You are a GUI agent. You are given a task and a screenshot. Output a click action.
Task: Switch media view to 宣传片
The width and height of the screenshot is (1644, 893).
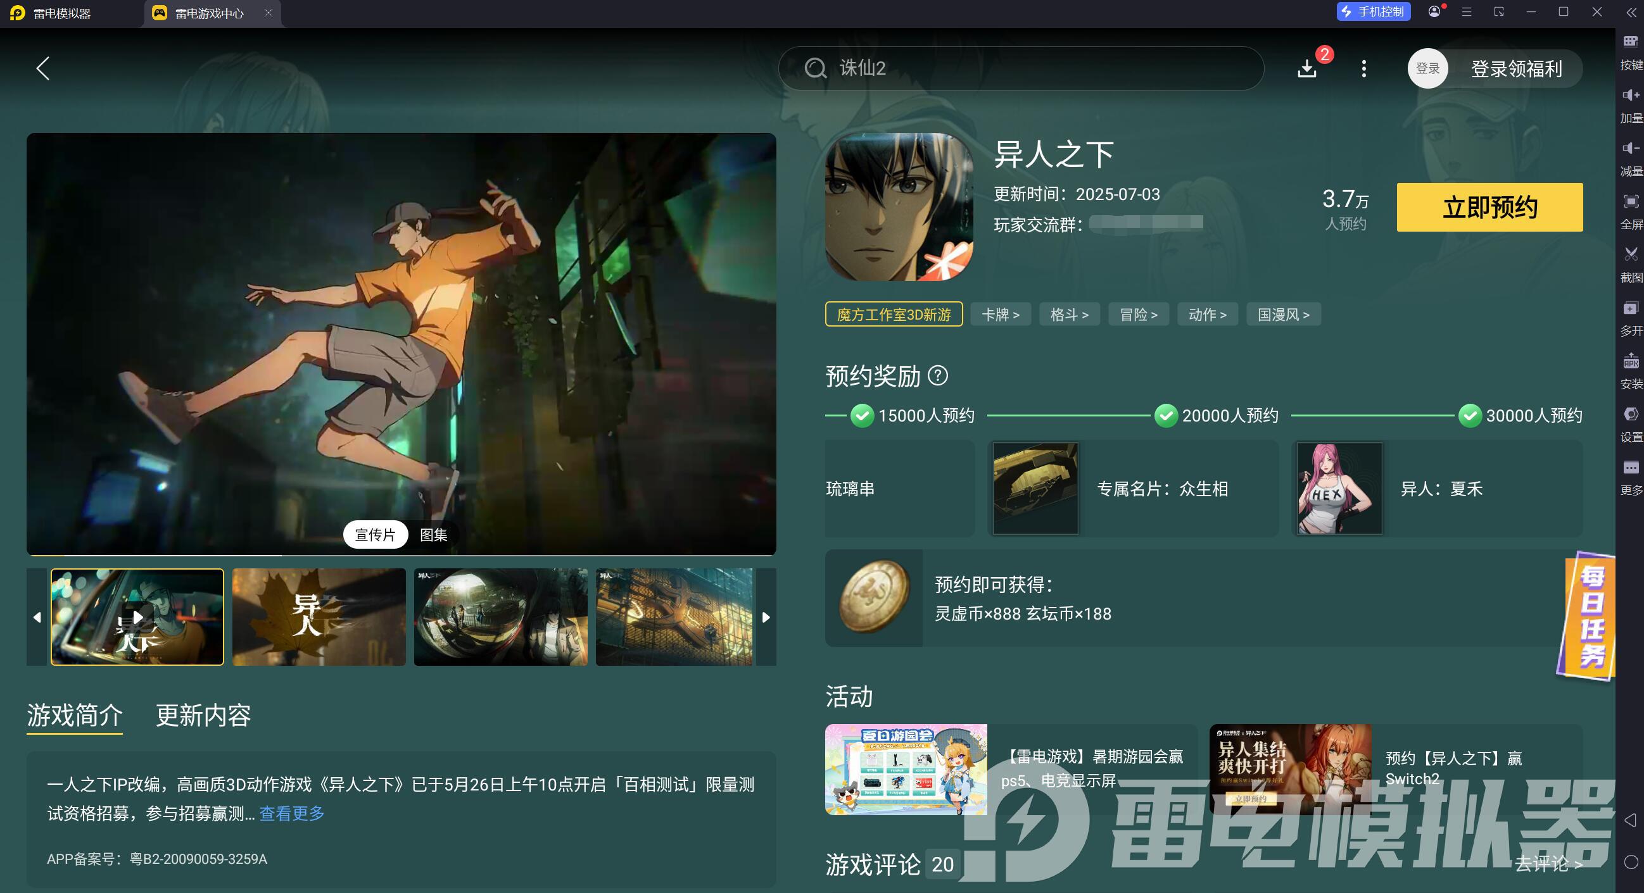point(376,535)
